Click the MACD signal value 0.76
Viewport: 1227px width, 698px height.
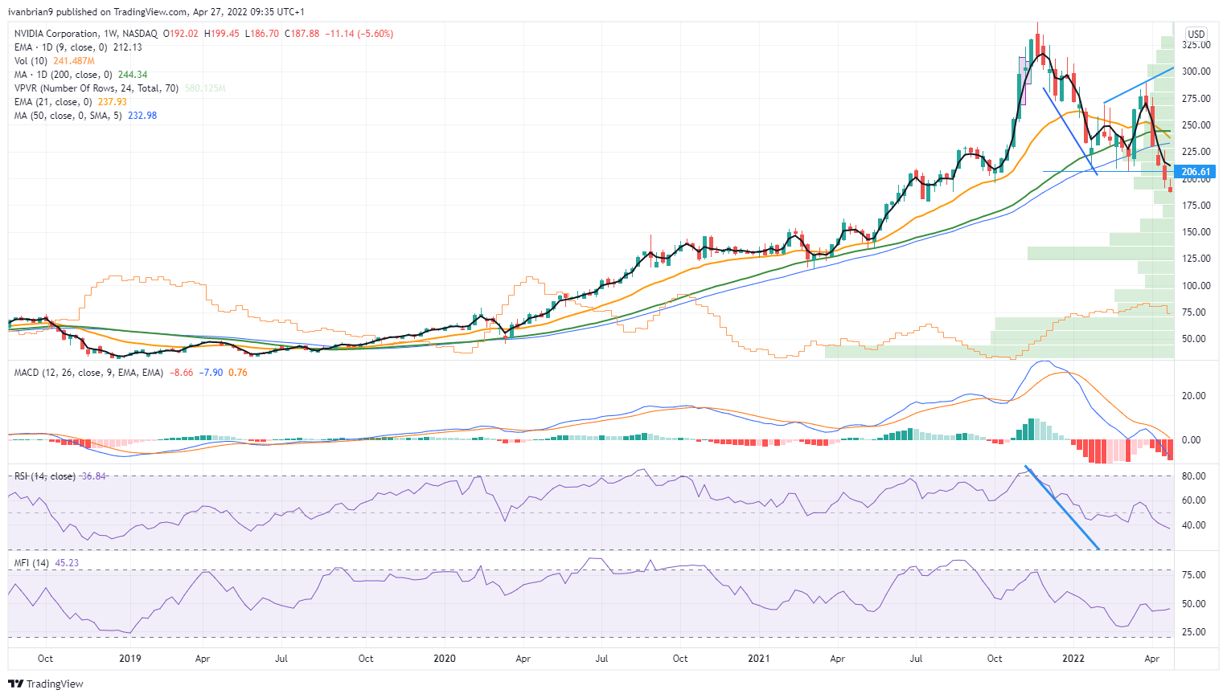click(238, 373)
